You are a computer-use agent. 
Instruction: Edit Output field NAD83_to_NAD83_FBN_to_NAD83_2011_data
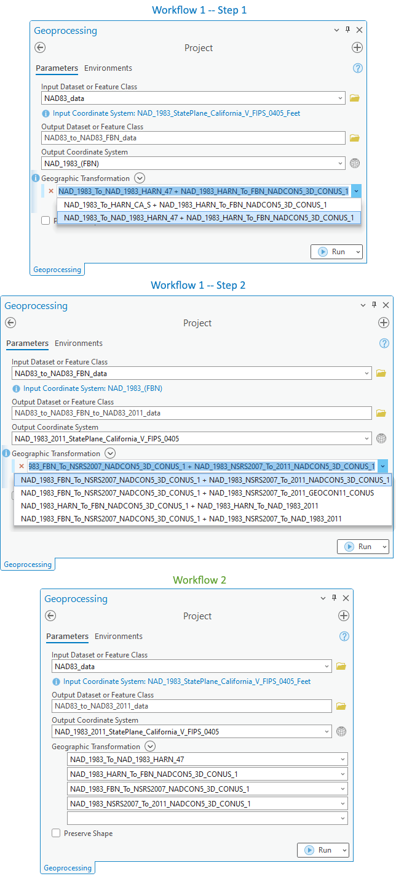point(192,413)
